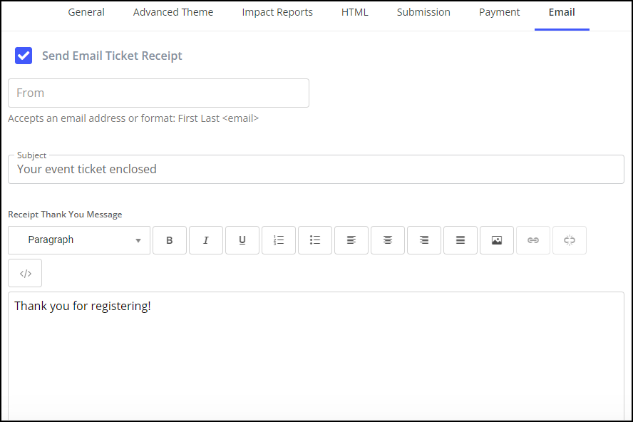Switch to the Payment tab
The height and width of the screenshot is (422, 633).
point(499,12)
